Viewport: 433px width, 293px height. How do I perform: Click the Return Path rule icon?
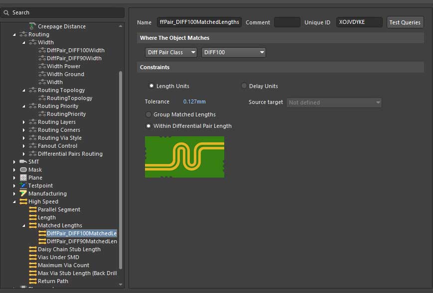(33, 281)
